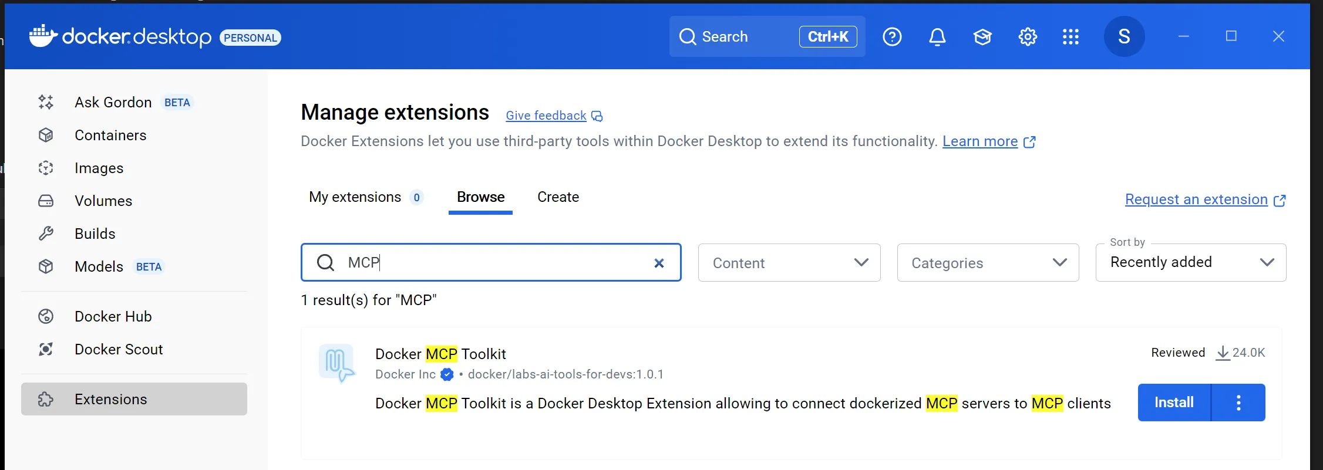Click the Docker MCP Toolkit title
The width and height of the screenshot is (1323, 470).
(x=440, y=354)
